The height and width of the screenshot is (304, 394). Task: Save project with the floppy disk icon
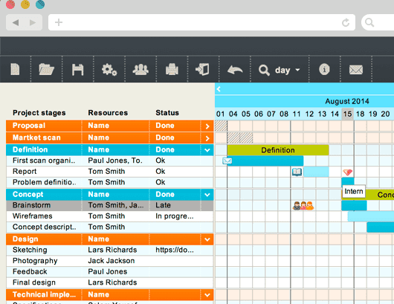(x=77, y=70)
